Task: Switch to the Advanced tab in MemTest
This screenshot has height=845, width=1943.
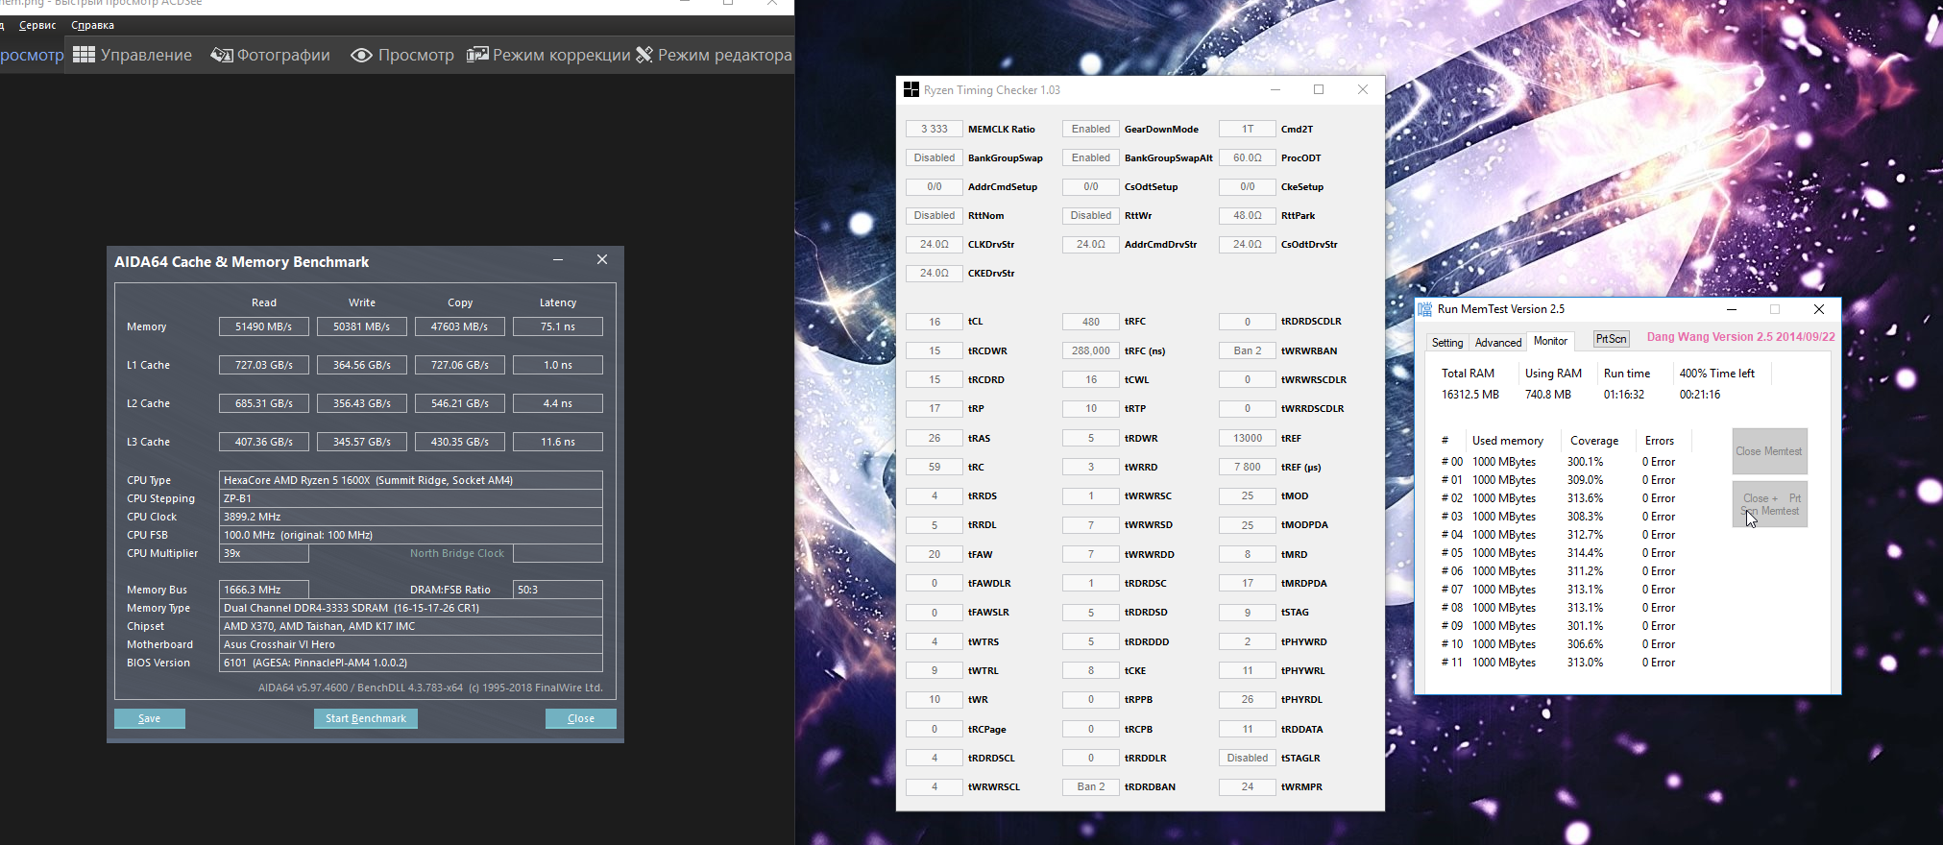Action: pos(1498,343)
